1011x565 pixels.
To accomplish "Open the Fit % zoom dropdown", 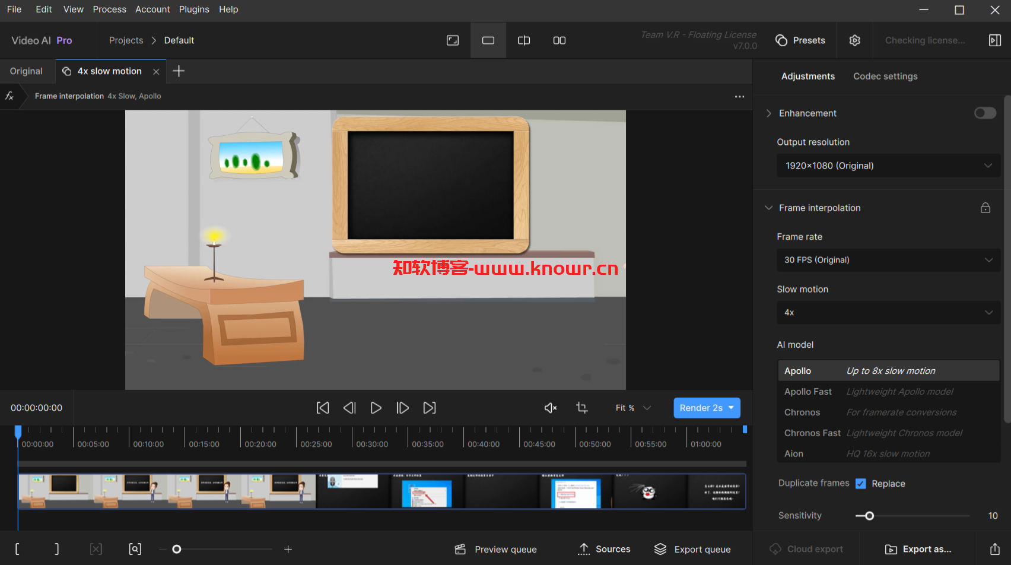I will [633, 408].
